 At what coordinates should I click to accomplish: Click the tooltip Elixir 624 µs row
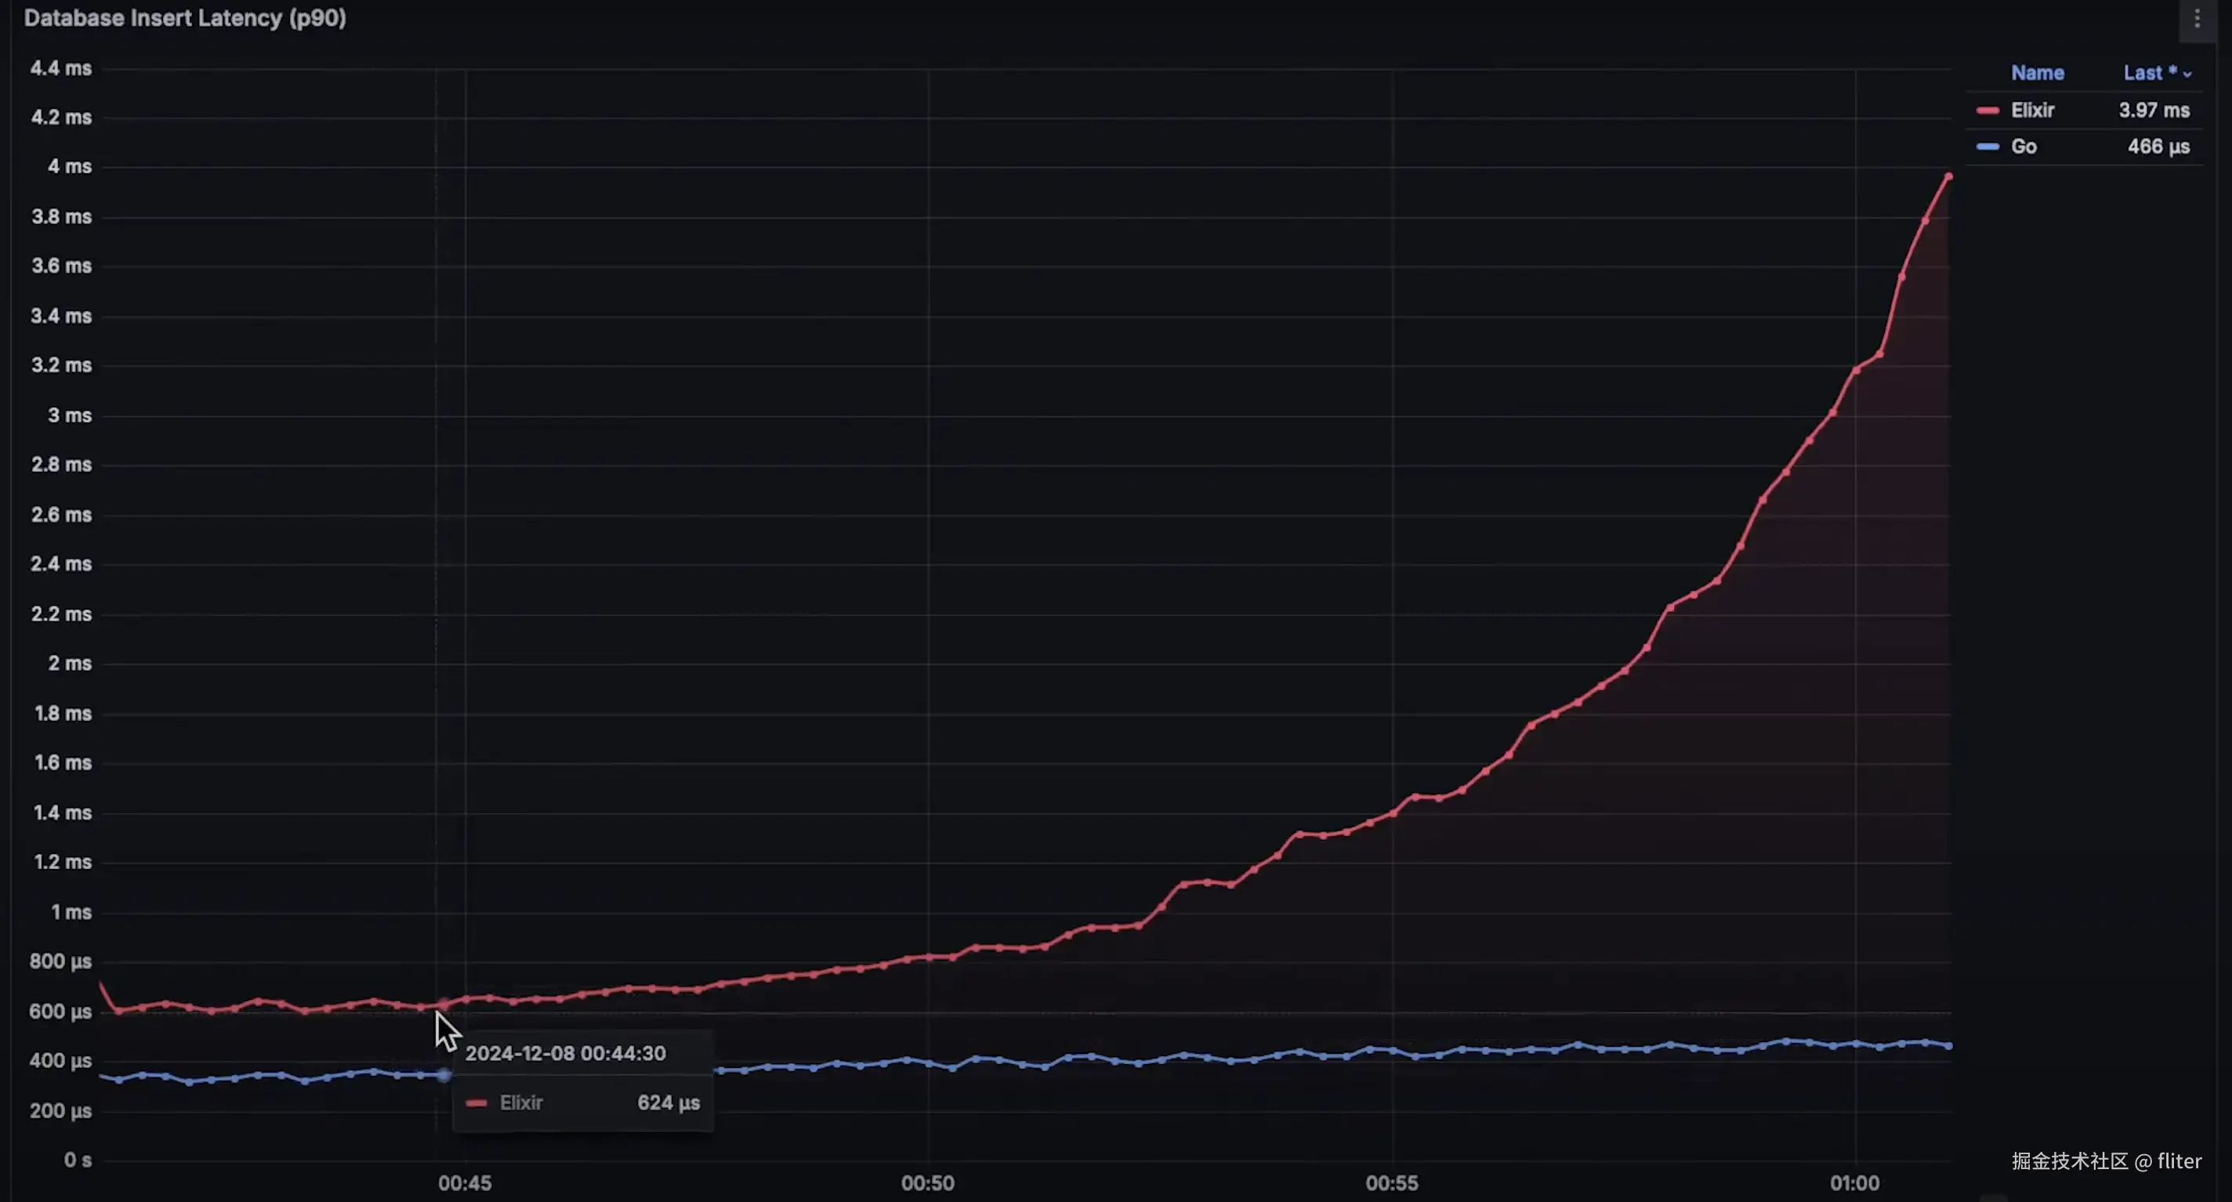tap(582, 1102)
